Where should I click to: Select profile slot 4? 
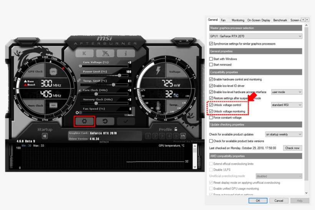click(x=169, y=136)
